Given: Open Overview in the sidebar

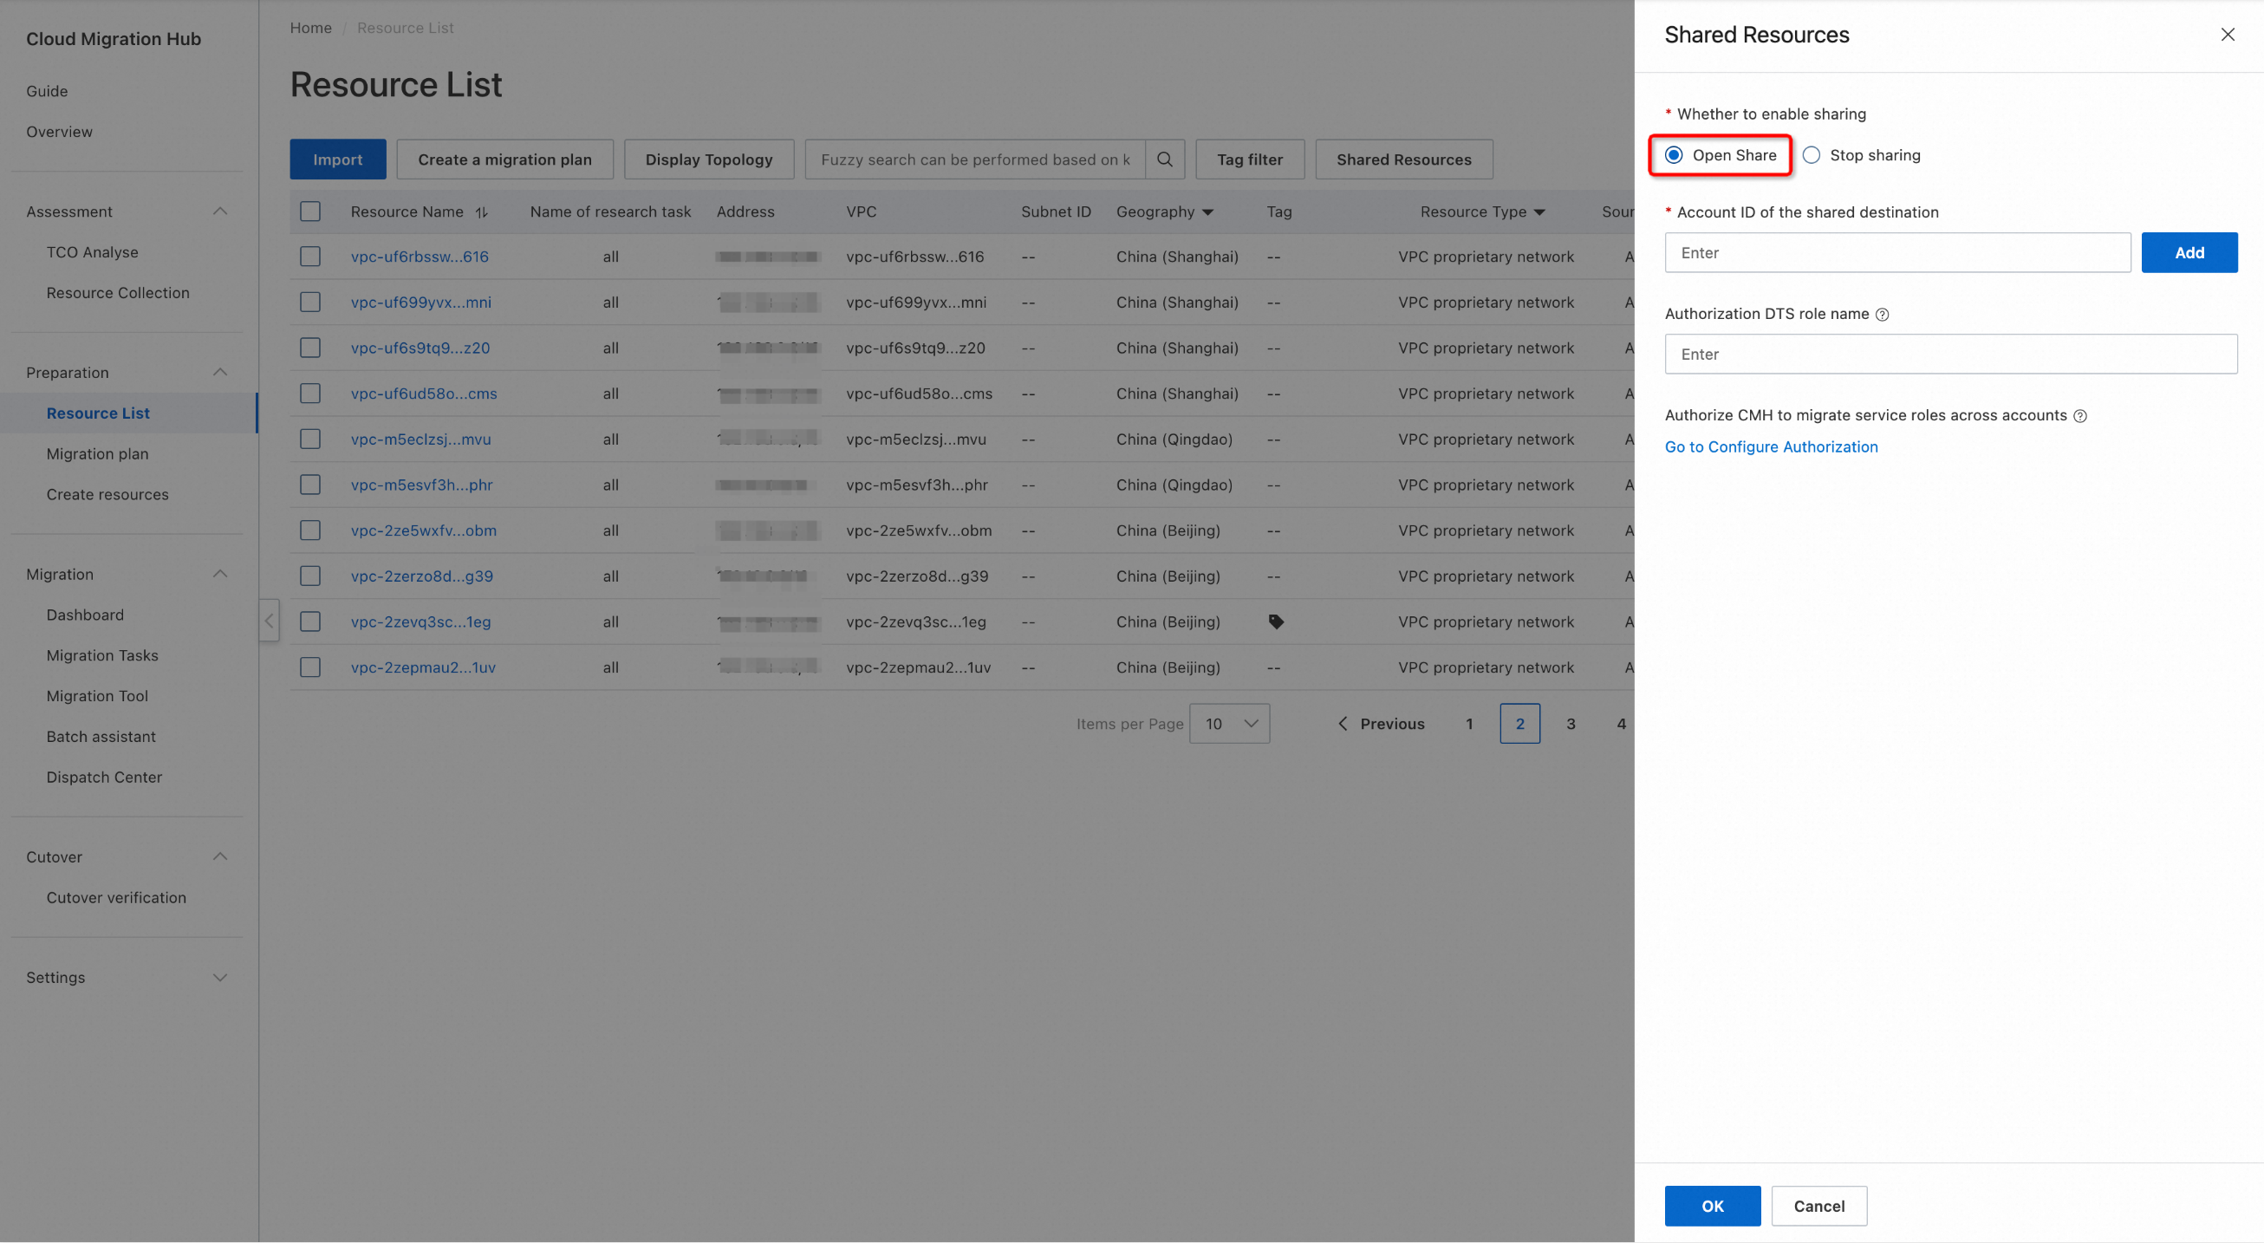Looking at the screenshot, I should point(59,132).
